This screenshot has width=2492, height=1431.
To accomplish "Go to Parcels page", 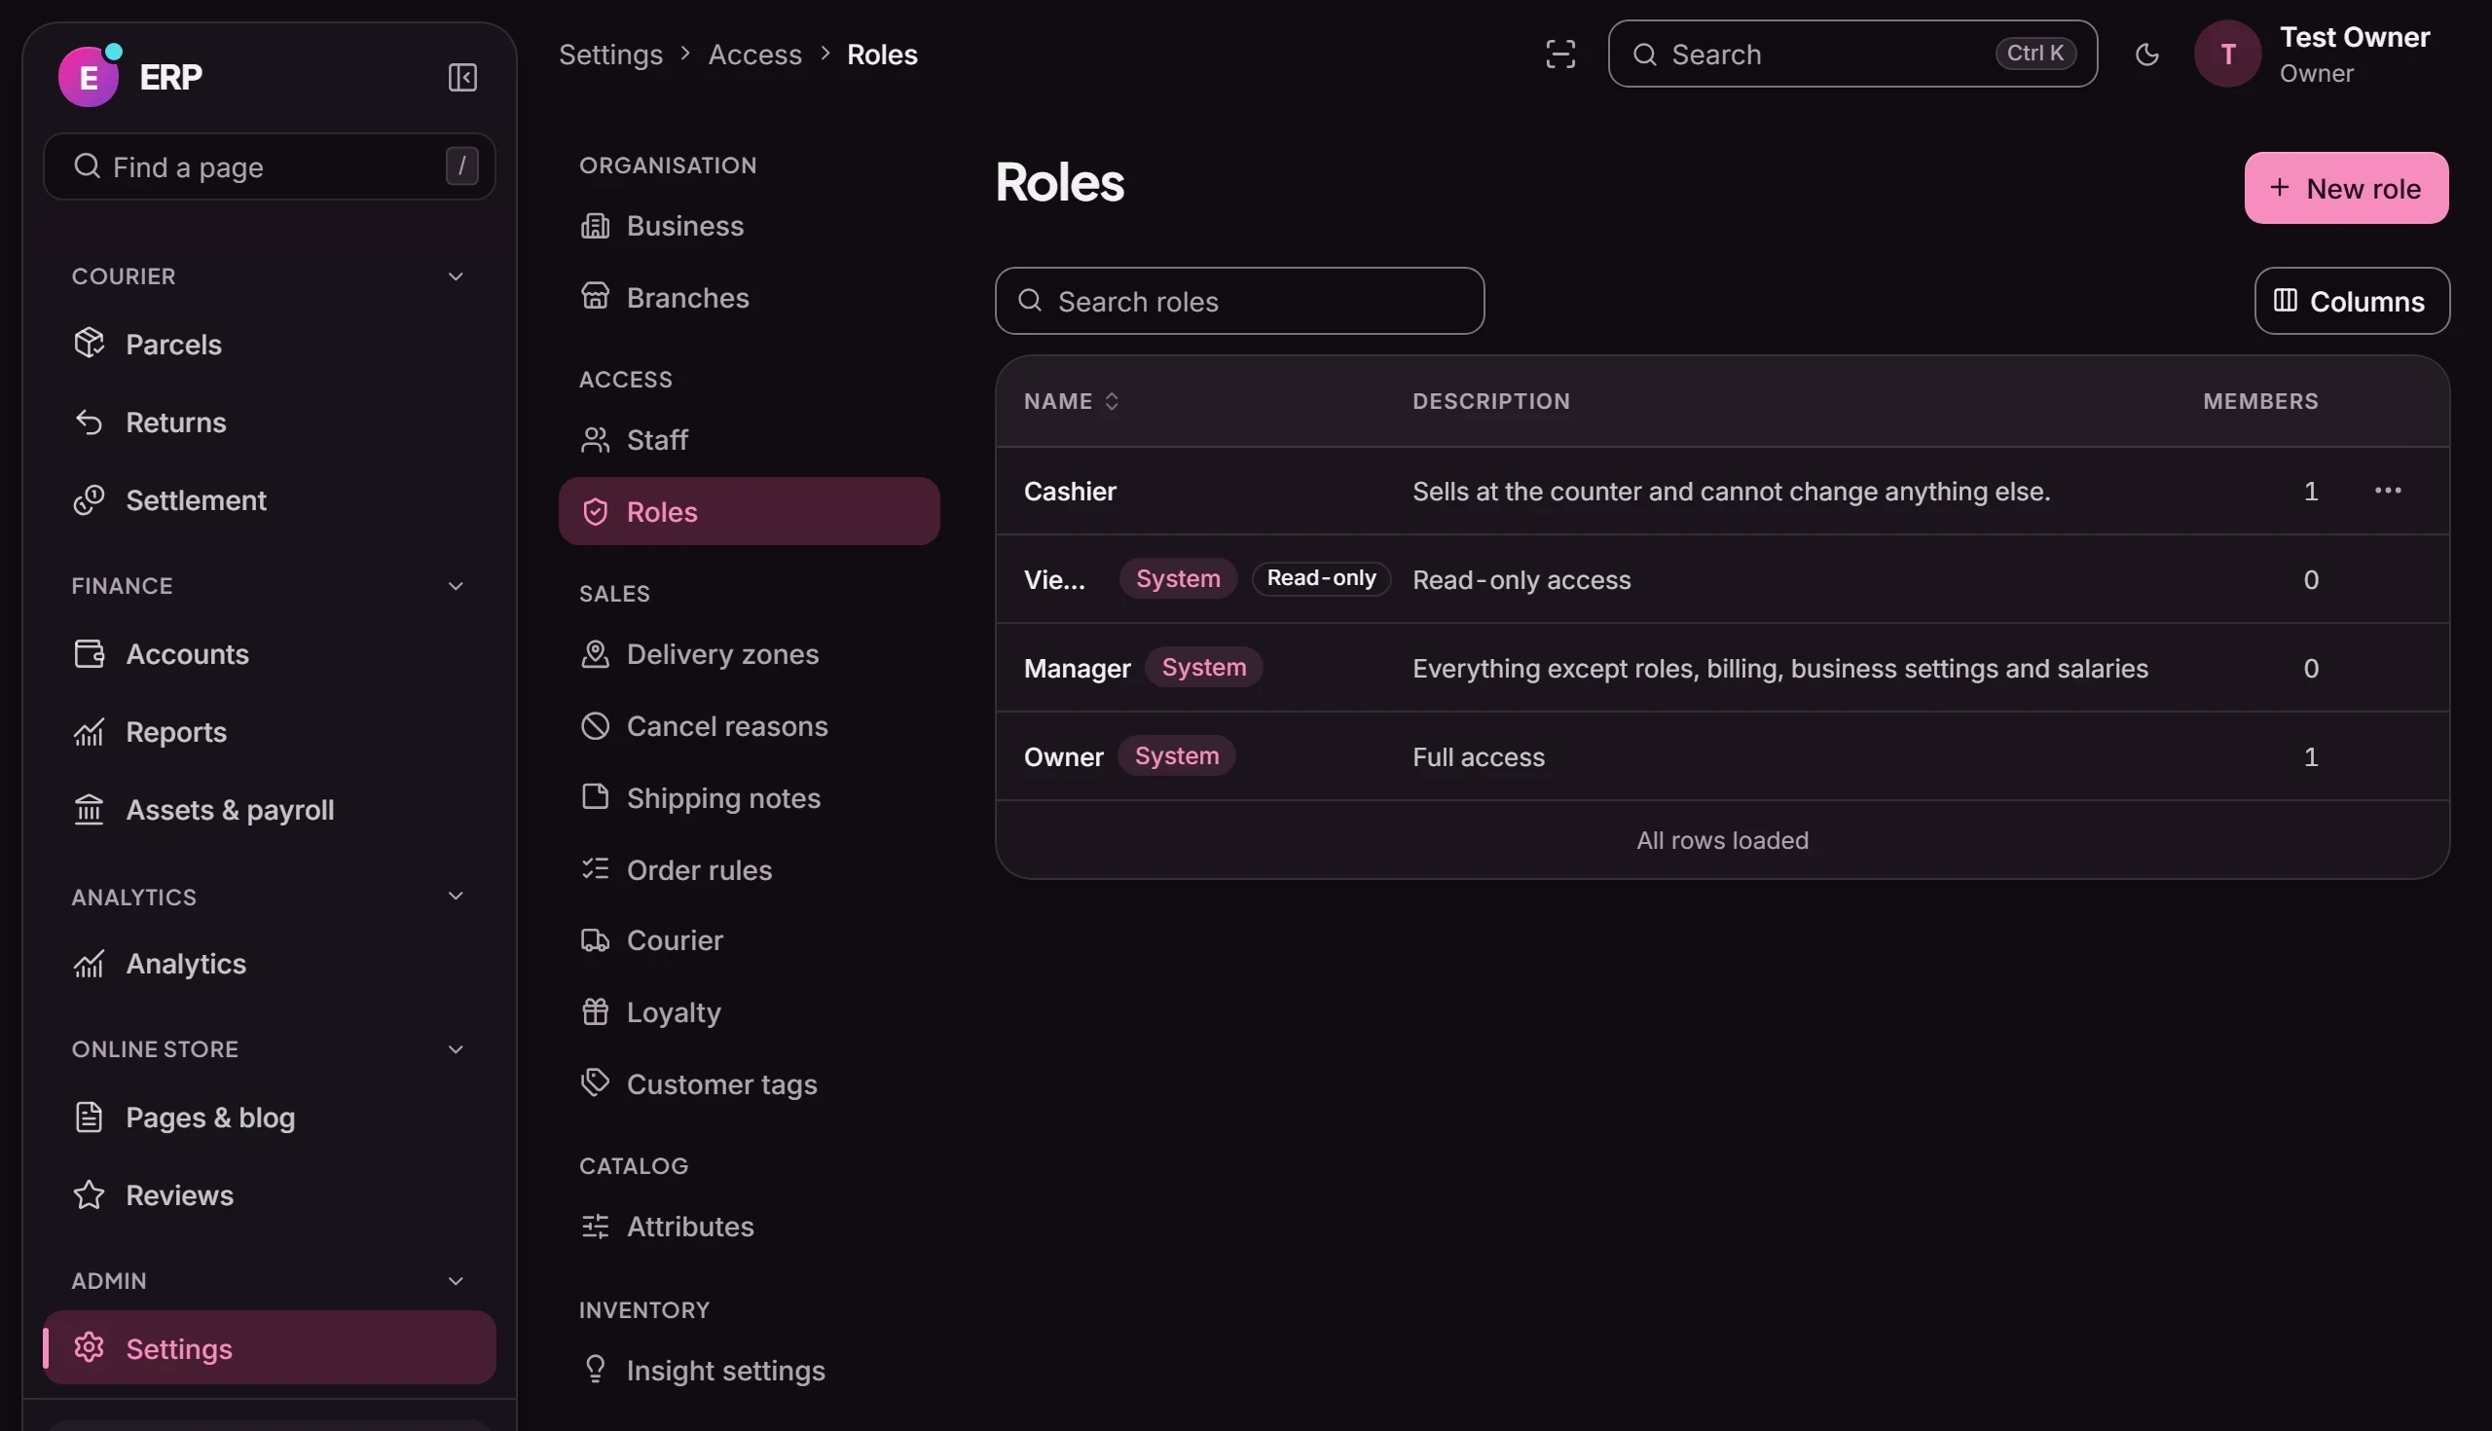I will coord(270,344).
